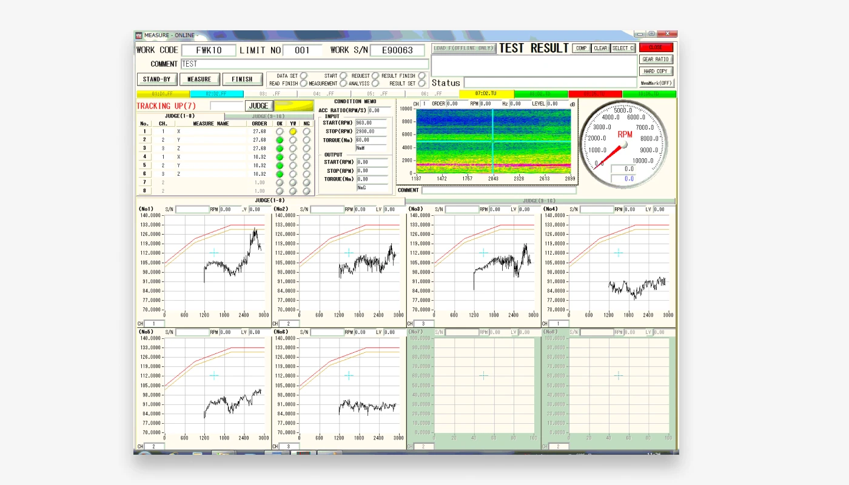This screenshot has height=485, width=849.
Task: Click the NG indicator for row 3
Action: click(x=306, y=149)
